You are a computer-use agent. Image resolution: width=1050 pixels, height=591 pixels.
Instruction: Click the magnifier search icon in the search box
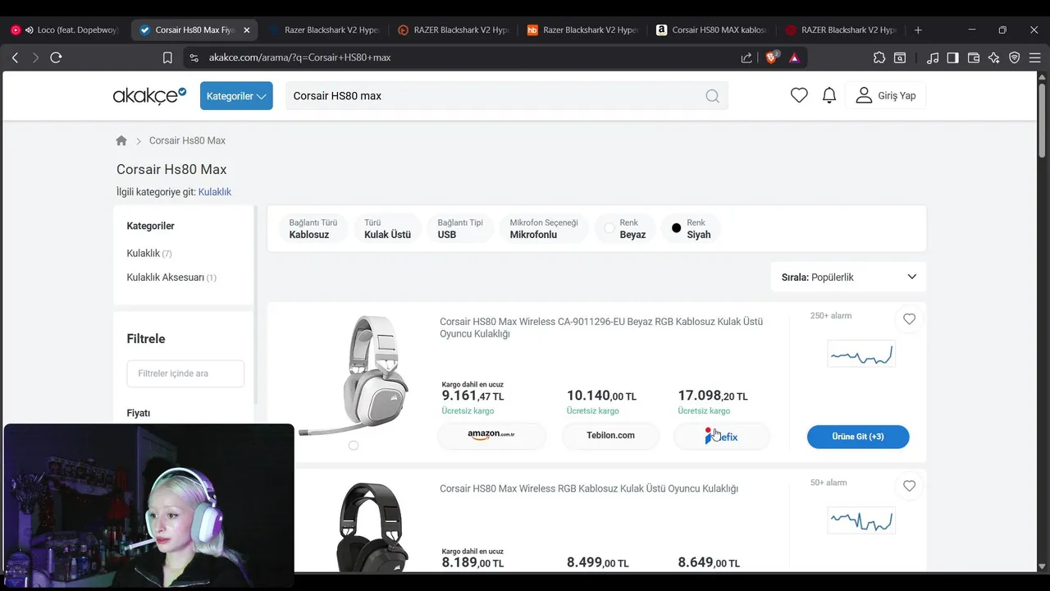pos(712,96)
